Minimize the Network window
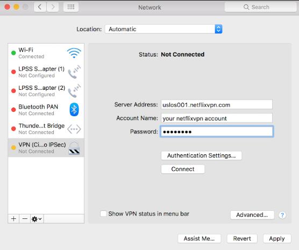Screen dimensions: 299x250 [16, 7]
